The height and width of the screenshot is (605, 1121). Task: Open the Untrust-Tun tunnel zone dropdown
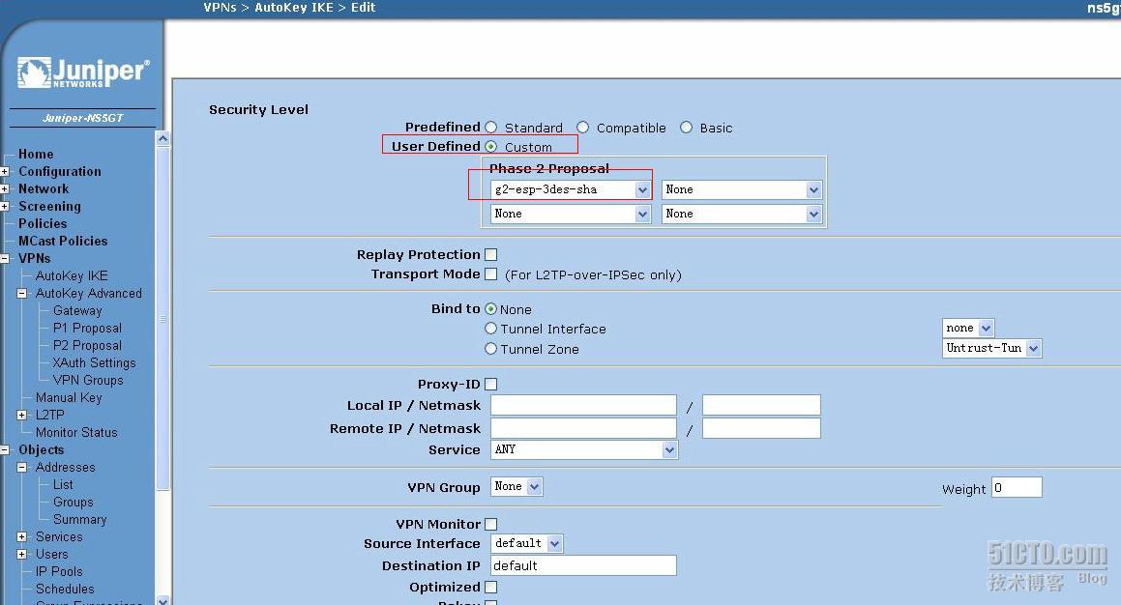991,348
